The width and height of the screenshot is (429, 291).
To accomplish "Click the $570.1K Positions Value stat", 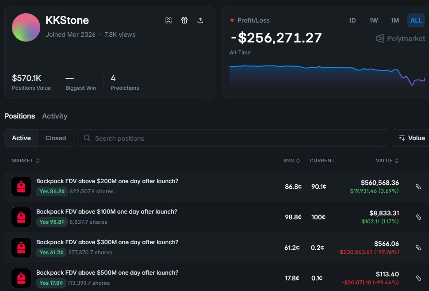I will point(31,82).
